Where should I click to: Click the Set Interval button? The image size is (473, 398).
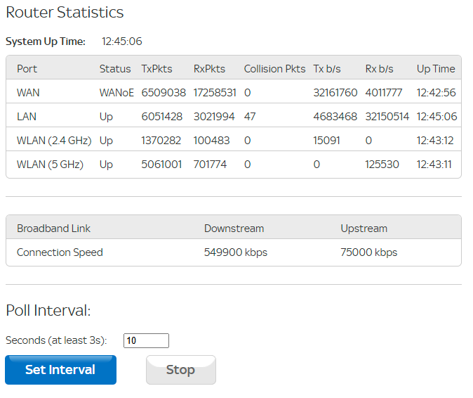pyautogui.click(x=60, y=370)
